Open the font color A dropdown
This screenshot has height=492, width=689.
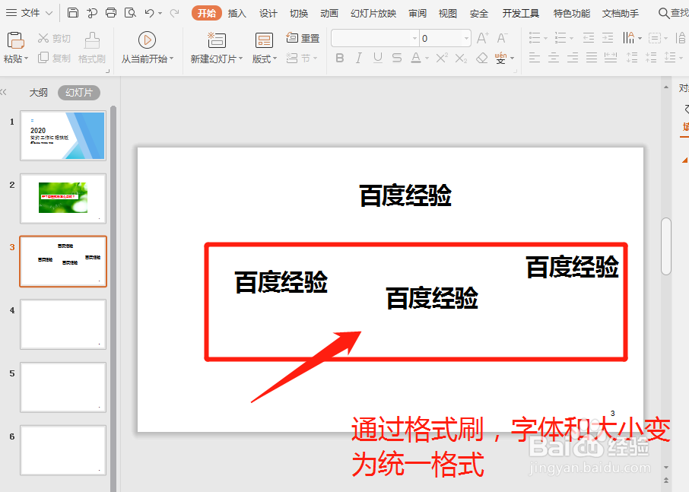click(x=427, y=58)
